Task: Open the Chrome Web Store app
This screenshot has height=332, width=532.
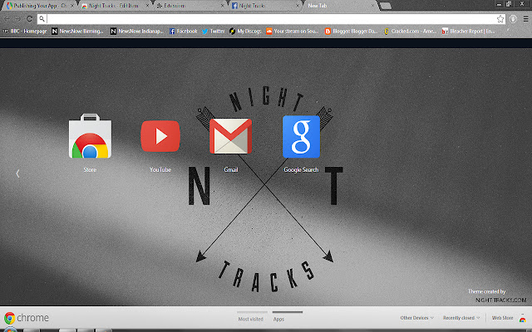Action: pos(90,136)
